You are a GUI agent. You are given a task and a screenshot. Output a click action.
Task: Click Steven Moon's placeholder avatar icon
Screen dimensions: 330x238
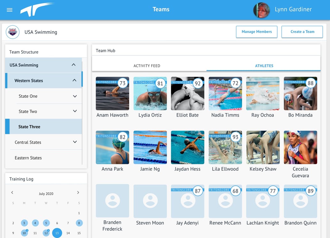click(x=150, y=201)
